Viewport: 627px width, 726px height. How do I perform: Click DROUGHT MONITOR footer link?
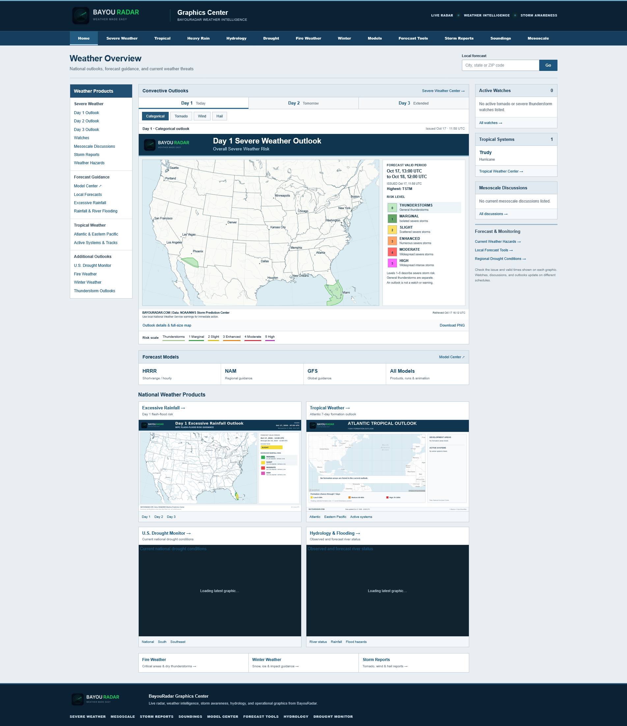[333, 716]
